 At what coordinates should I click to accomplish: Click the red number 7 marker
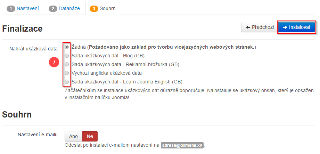[x=54, y=63]
